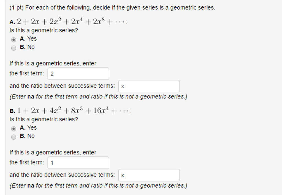Viewport: 282px width, 195px height.
Task: Click the first term input containing "1"
Action: [78, 162]
